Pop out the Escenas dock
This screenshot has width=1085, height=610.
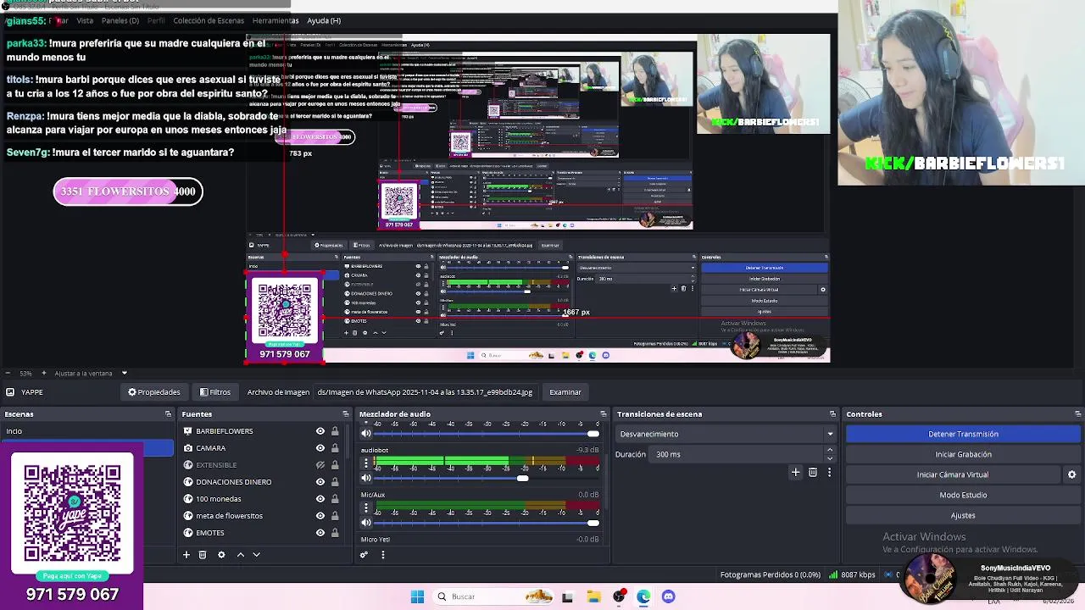click(168, 414)
